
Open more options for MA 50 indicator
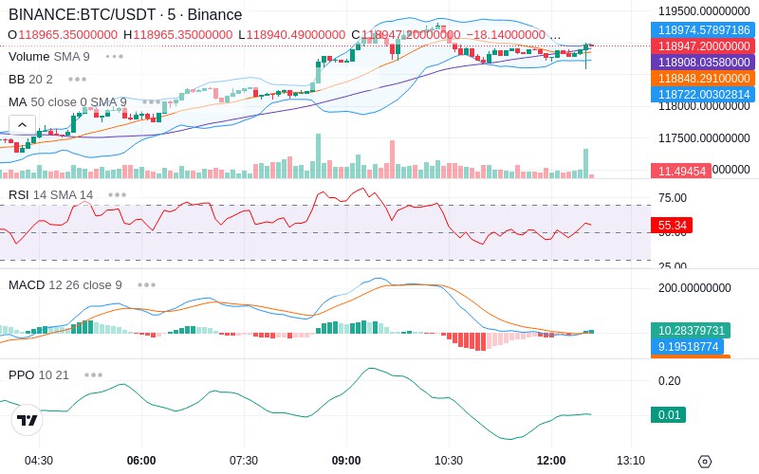point(152,102)
